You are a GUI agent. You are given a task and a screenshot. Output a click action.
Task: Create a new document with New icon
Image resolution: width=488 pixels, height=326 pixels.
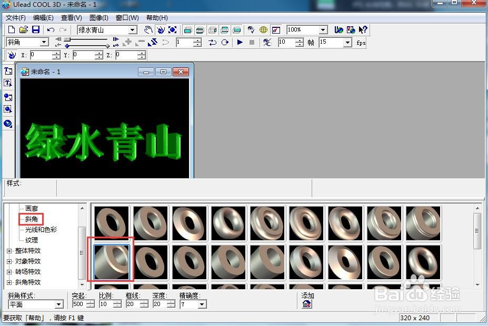click(12, 30)
